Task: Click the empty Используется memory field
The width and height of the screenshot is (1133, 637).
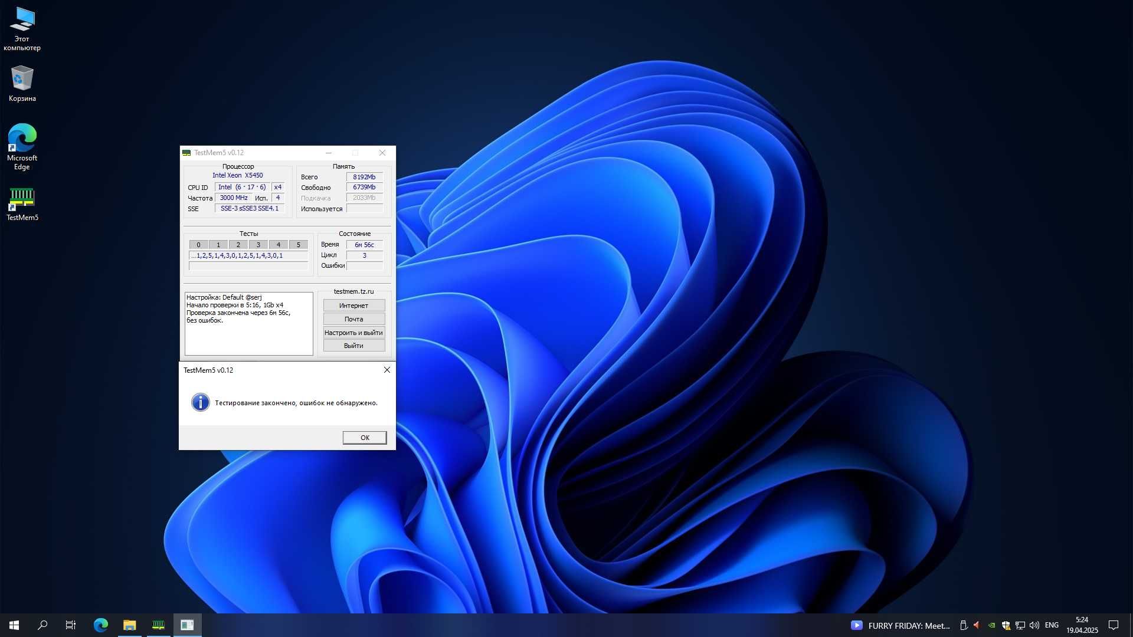Action: (x=364, y=208)
